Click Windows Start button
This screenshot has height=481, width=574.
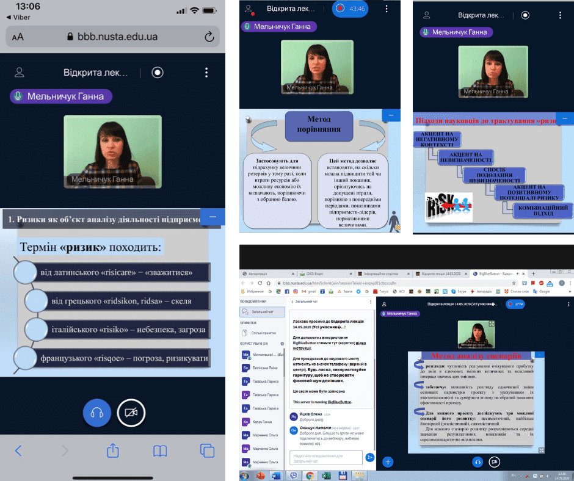[244, 476]
